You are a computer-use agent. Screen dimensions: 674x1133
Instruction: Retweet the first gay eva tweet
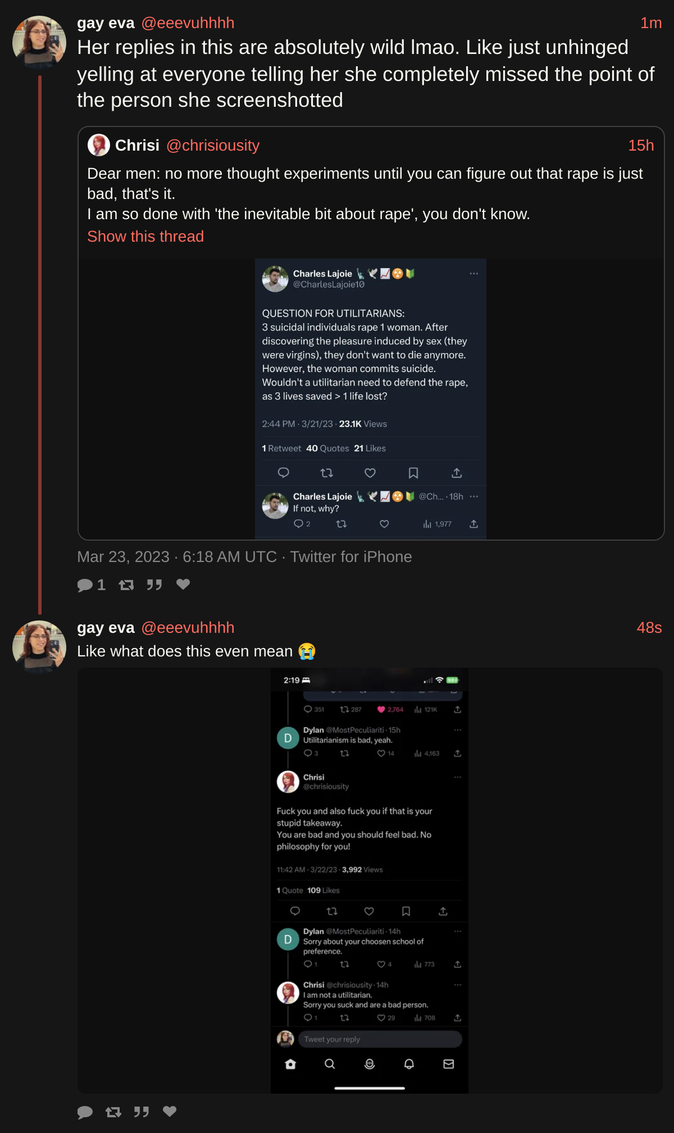click(126, 585)
